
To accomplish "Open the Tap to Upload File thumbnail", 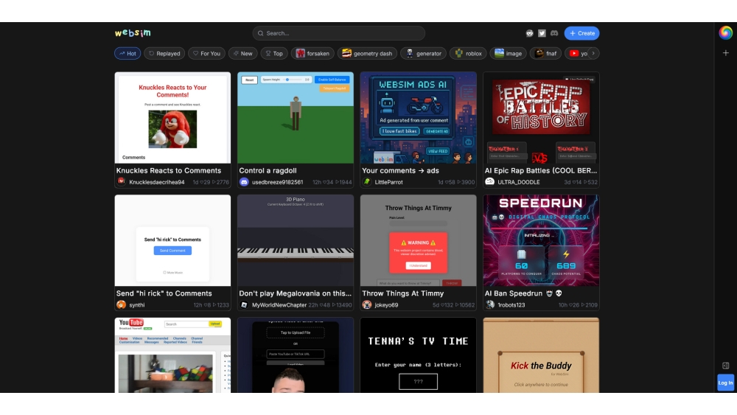I will (296, 355).
